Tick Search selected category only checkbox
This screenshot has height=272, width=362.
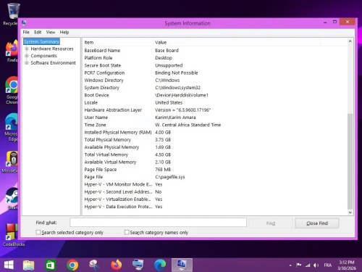point(38,232)
